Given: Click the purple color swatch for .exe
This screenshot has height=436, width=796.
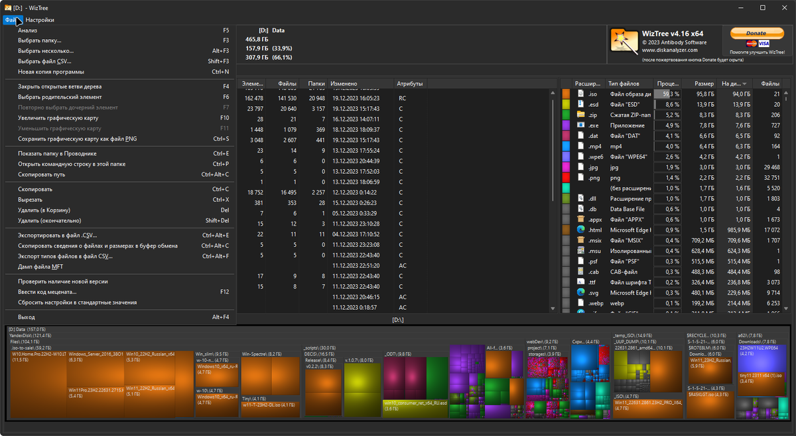Looking at the screenshot, I should pyautogui.click(x=566, y=125).
